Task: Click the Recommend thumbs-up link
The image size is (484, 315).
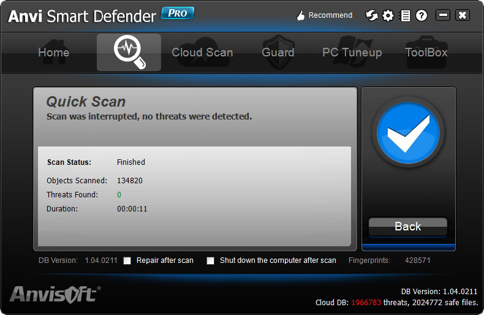Action: pyautogui.click(x=325, y=15)
